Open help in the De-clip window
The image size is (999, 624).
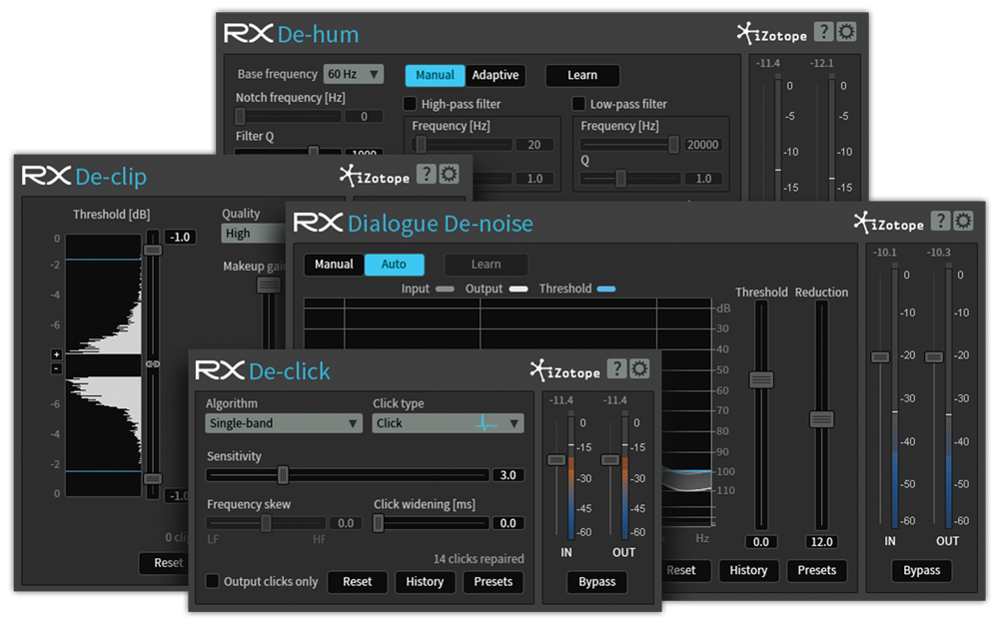click(427, 173)
